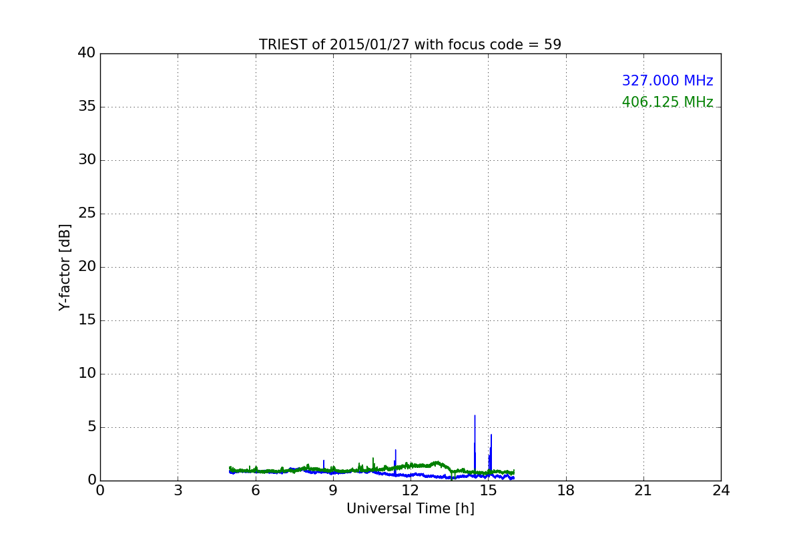Click y-axis tick label 15

pos(87,320)
